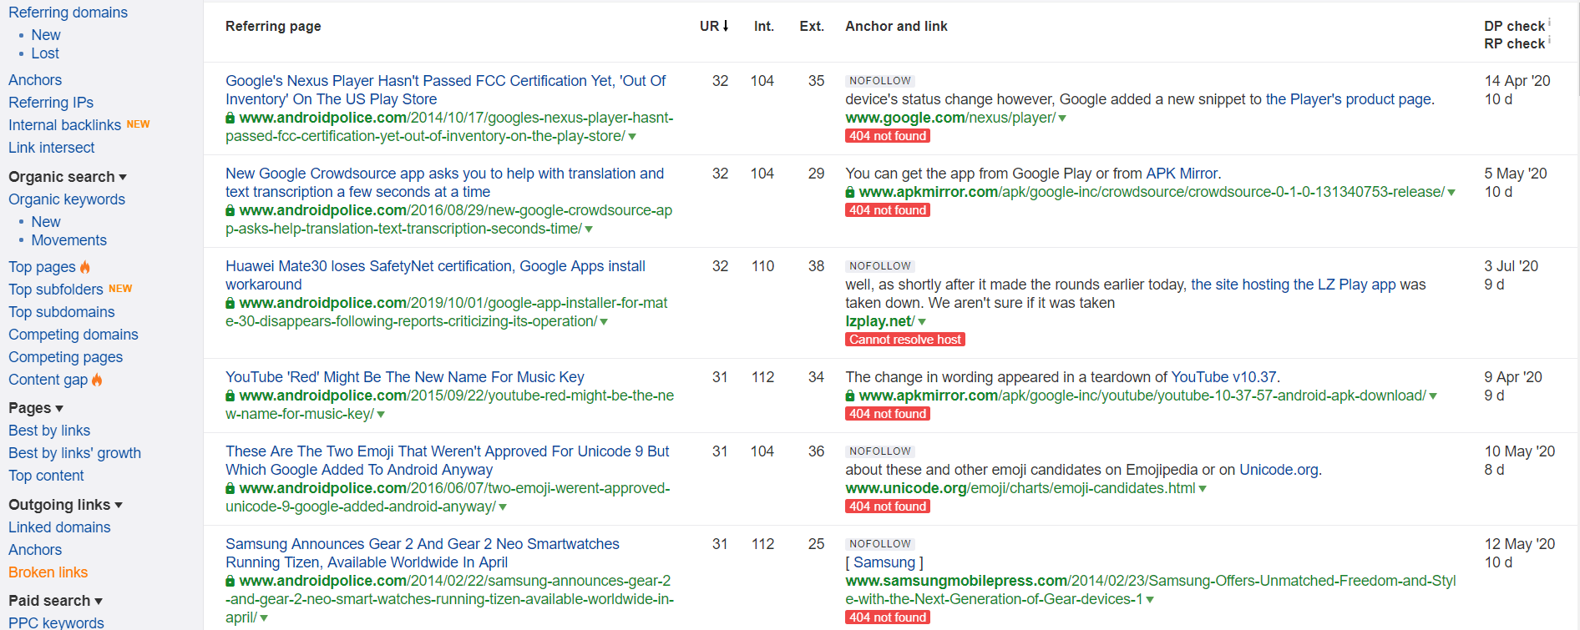
Task: Open dropdown for the Nexus Player androidpolice URL
Action: [x=632, y=137]
